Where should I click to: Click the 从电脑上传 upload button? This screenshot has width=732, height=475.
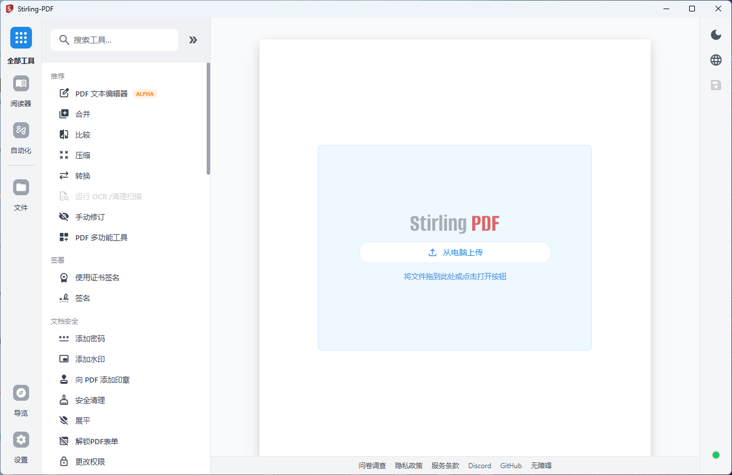[x=455, y=252]
